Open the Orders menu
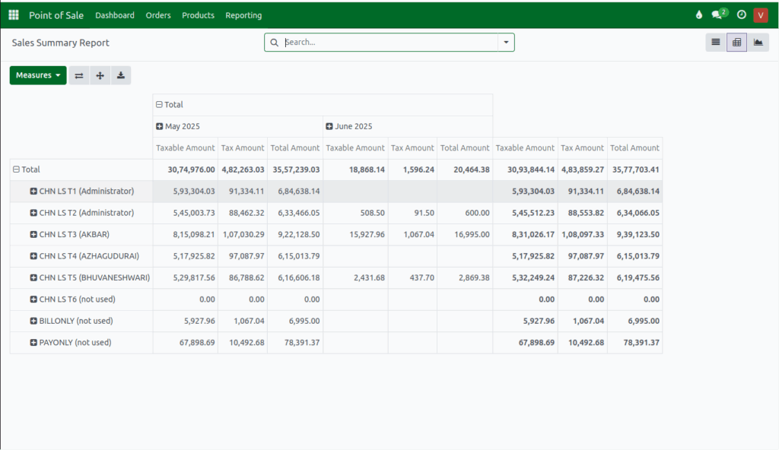 tap(158, 14)
